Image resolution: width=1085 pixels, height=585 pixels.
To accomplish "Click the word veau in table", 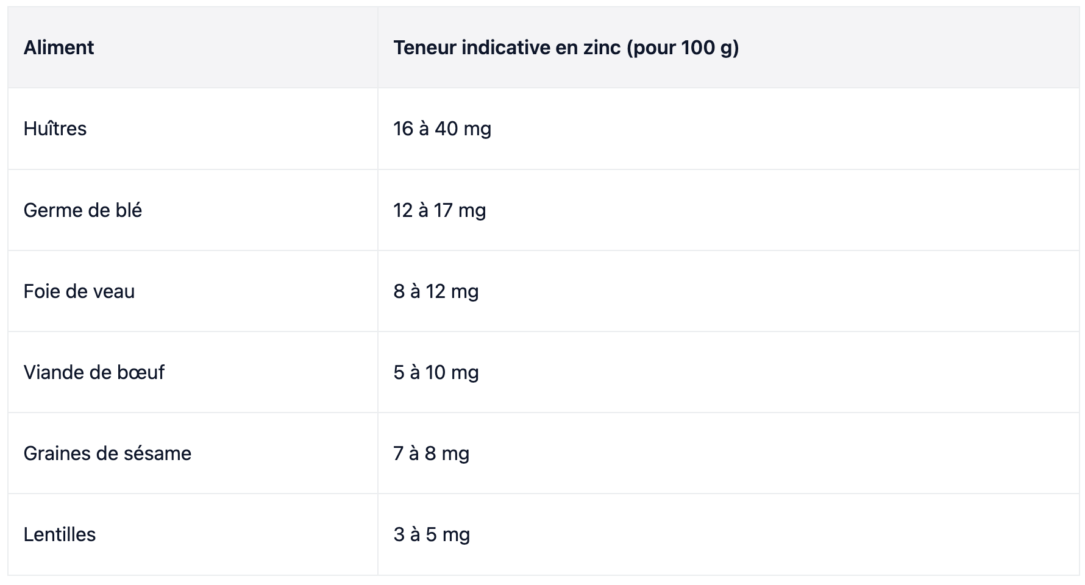I will click(x=114, y=292).
